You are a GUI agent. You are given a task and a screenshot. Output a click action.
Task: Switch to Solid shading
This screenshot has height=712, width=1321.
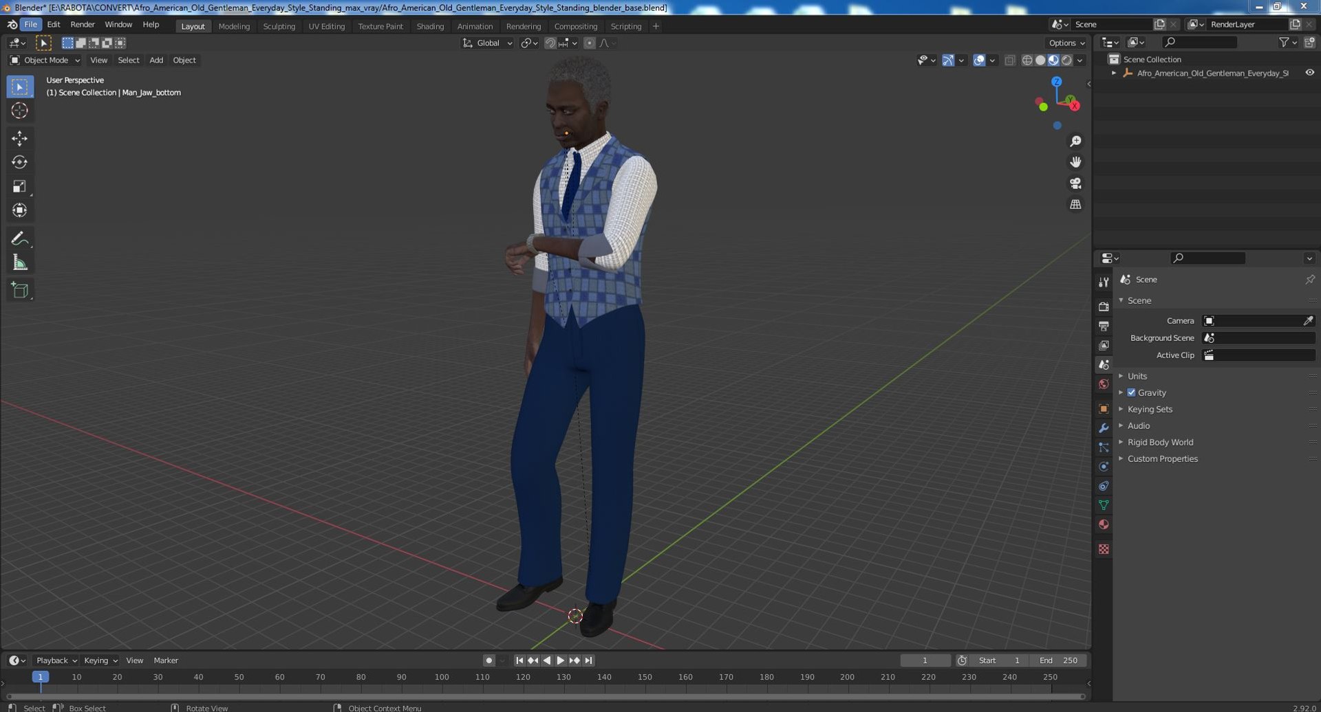1040,60
